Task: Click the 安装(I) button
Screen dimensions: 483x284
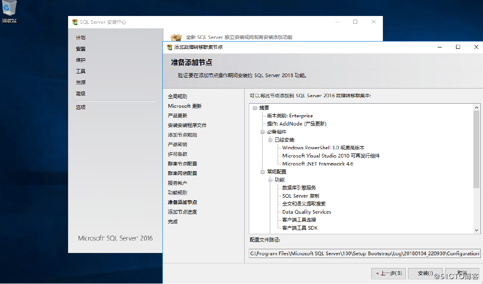Action: pyautogui.click(x=425, y=273)
